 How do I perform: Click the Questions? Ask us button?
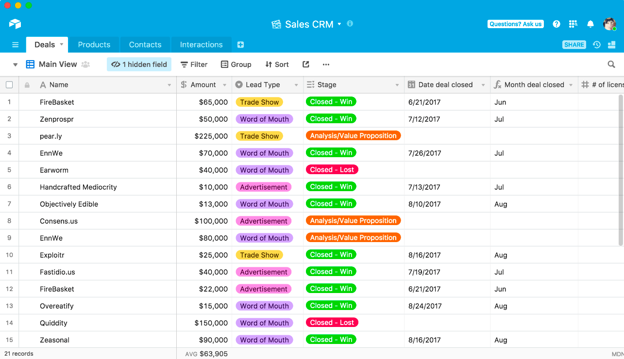[x=516, y=24]
